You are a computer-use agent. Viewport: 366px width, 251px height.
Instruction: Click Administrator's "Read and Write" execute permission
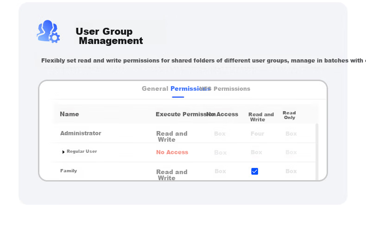coord(172,137)
